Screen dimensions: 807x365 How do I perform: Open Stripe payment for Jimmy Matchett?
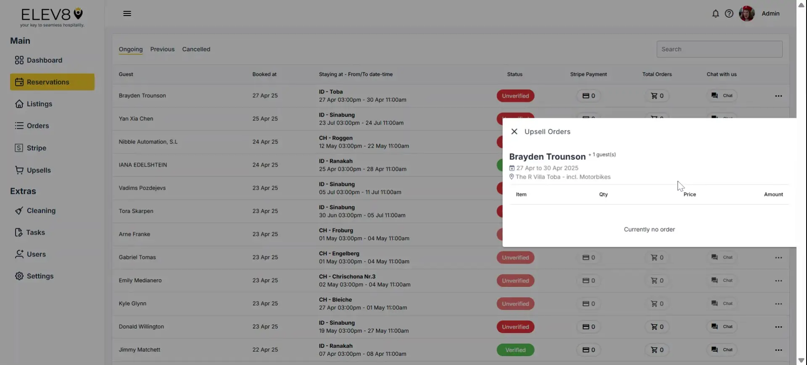tap(588, 350)
